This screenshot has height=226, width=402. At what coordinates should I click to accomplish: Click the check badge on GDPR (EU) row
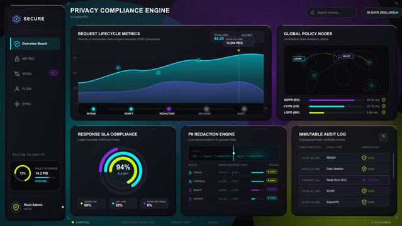[384, 100]
